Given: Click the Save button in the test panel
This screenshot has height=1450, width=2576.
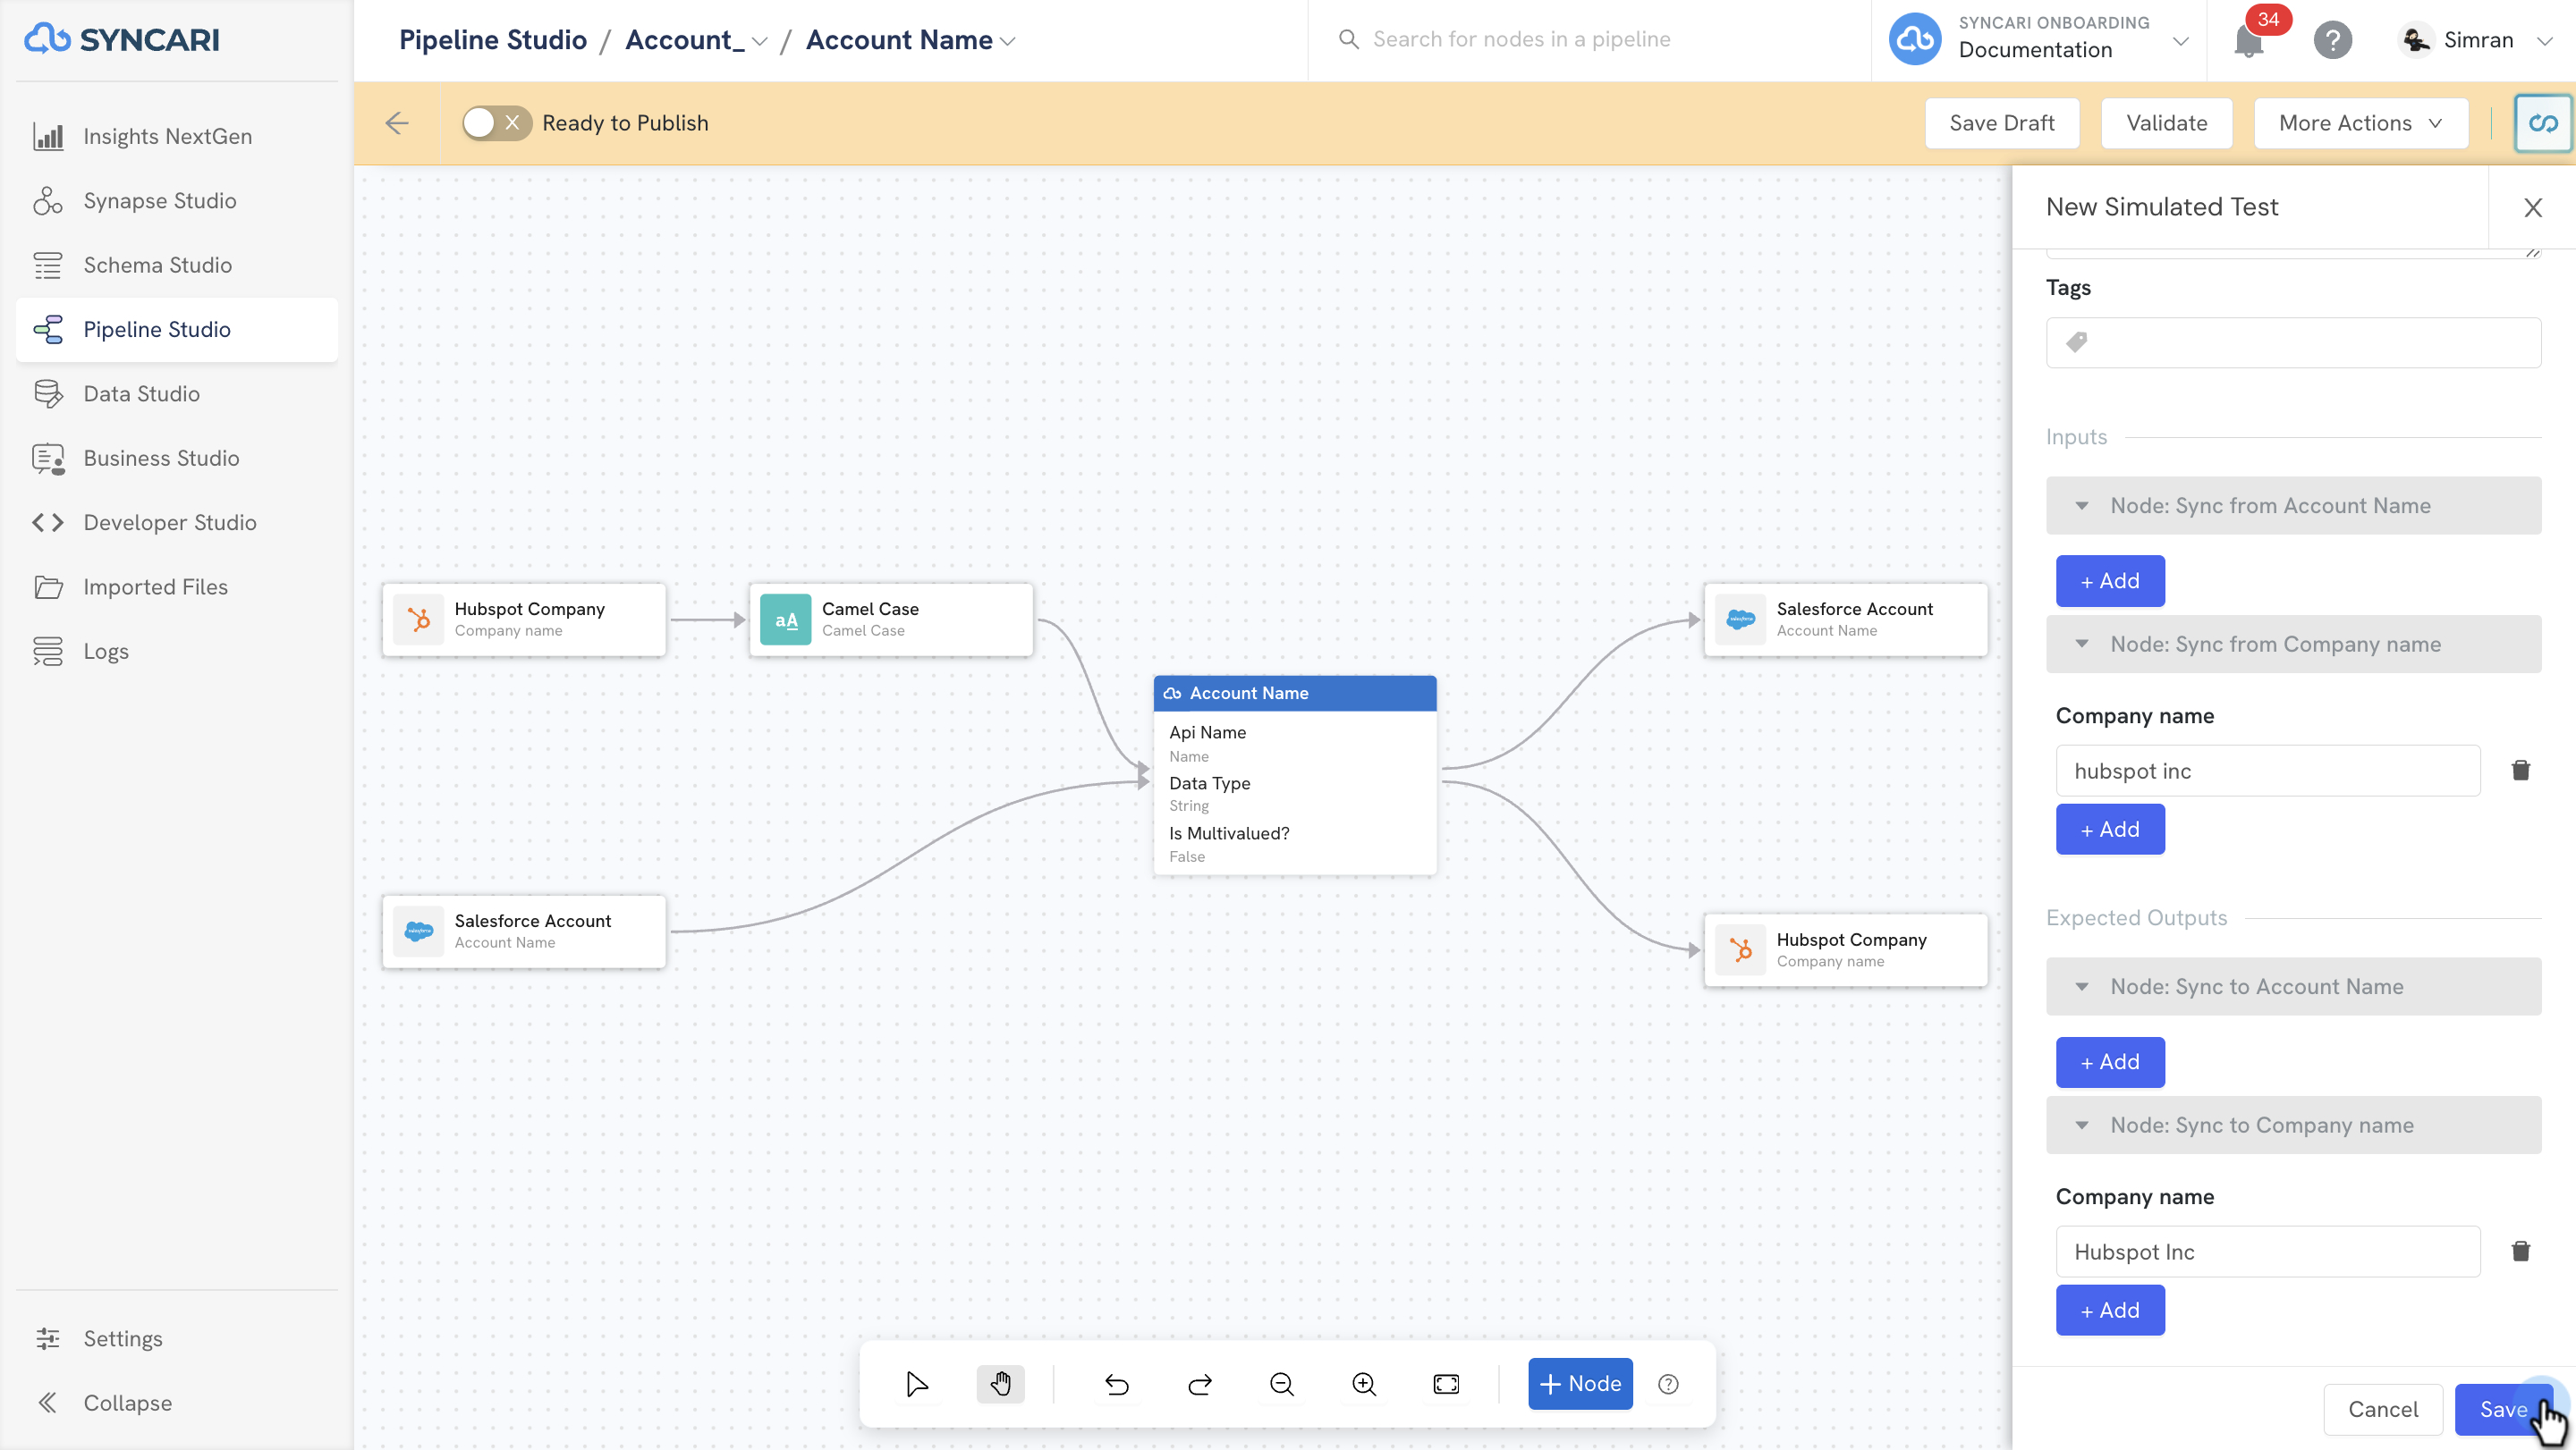Looking at the screenshot, I should 2503,1409.
